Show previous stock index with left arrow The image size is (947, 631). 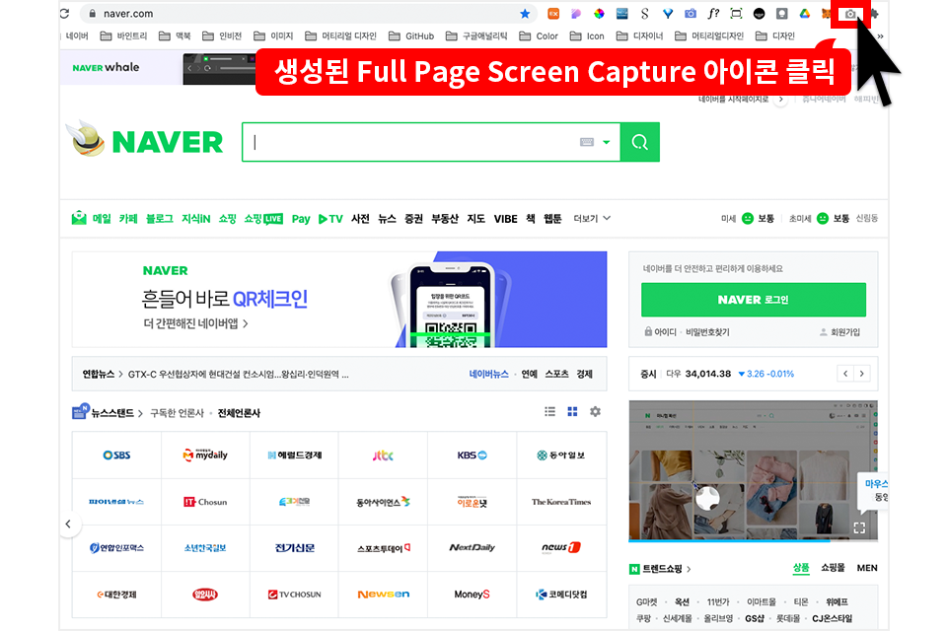[x=845, y=374]
